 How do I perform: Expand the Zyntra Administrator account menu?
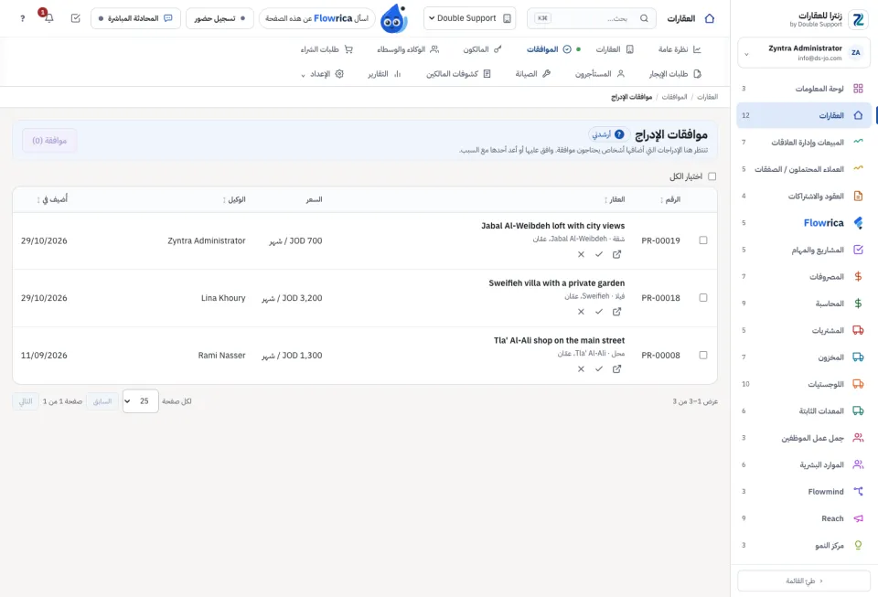point(804,53)
